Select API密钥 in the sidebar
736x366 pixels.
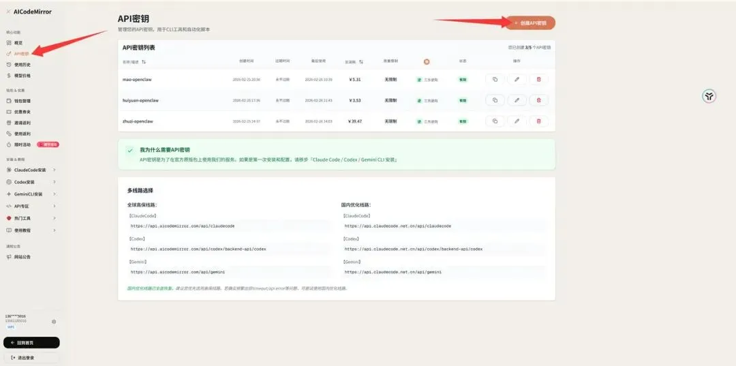click(x=22, y=53)
